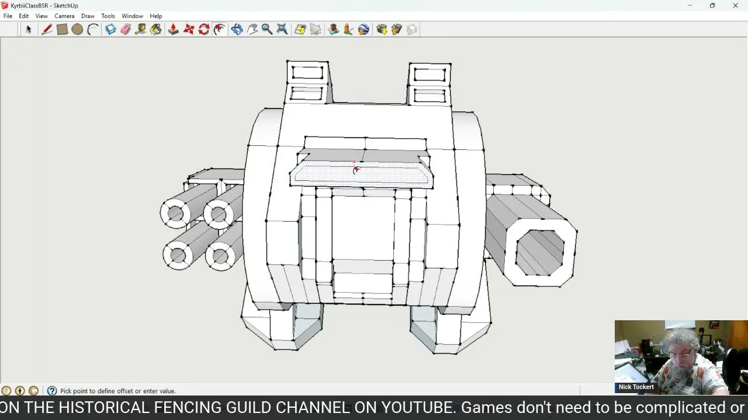Screen dimensions: 748x420
Task: Click the Nick Tockert webcam thumbnail
Action: tap(681, 357)
